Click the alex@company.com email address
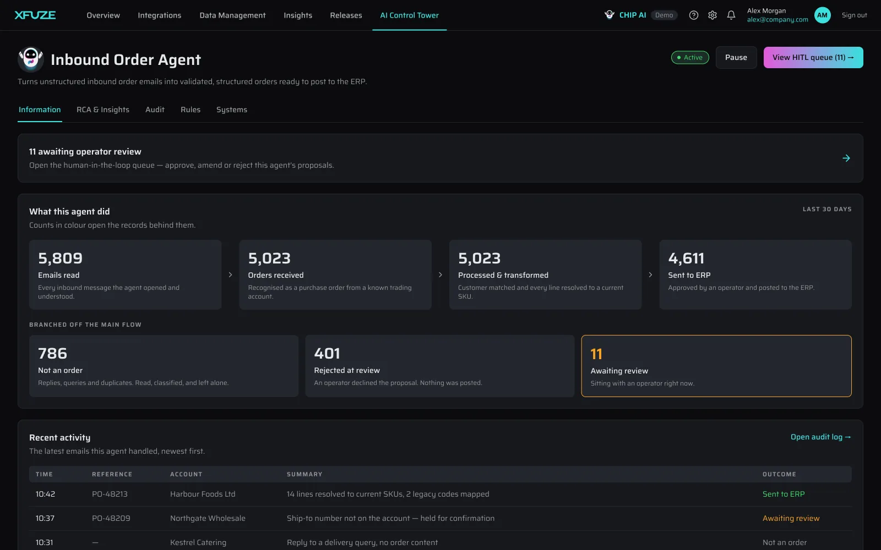This screenshot has width=881, height=550. click(x=777, y=19)
